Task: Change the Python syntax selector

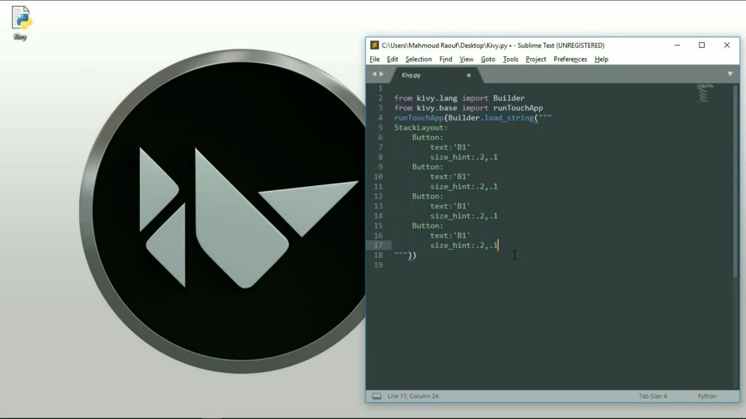Action: 706,396
